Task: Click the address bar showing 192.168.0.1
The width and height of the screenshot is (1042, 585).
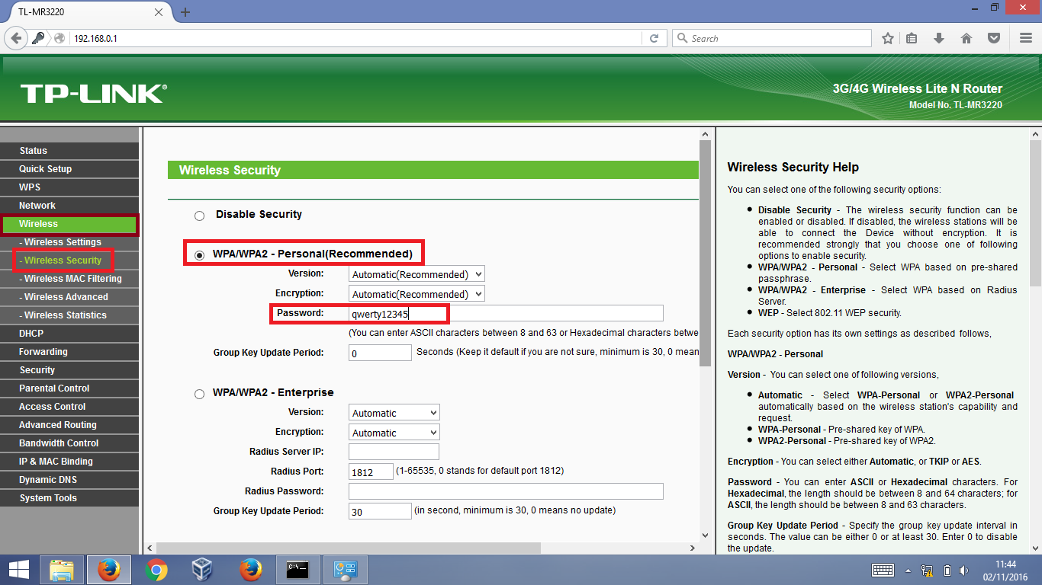Action: 356,38
